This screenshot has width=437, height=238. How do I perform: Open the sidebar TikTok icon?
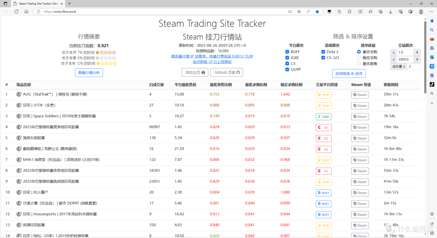pos(432,84)
